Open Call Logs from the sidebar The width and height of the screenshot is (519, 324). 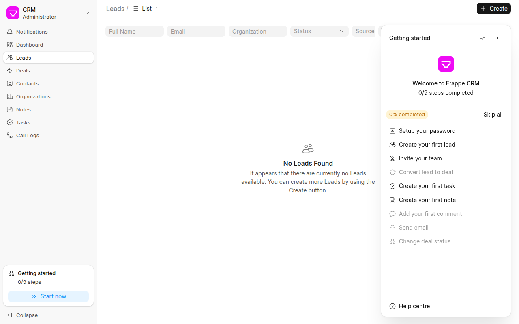[48, 135]
